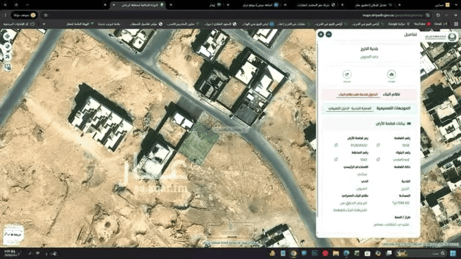The width and height of the screenshot is (461, 259).
Task: Open the deals details indicator bookmark
Action: click(146, 24)
